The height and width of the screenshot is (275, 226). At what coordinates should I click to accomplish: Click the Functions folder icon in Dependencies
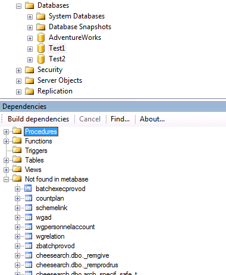coord(17,140)
